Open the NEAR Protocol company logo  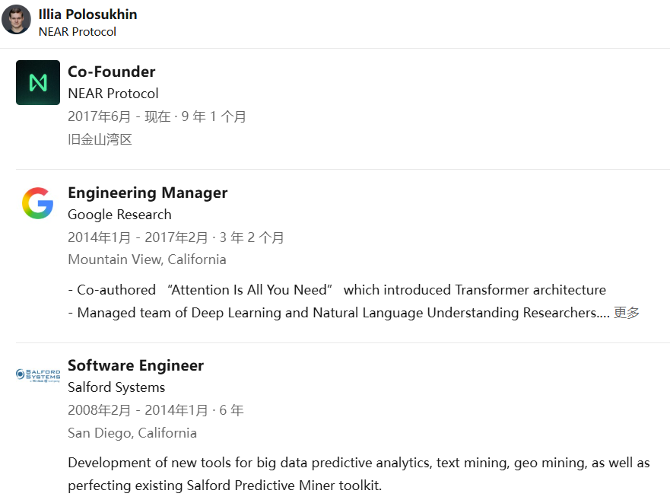[x=38, y=82]
